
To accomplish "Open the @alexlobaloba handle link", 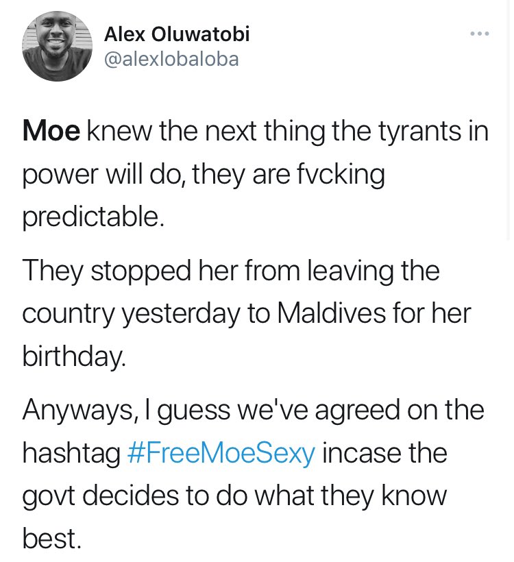I will click(x=171, y=60).
